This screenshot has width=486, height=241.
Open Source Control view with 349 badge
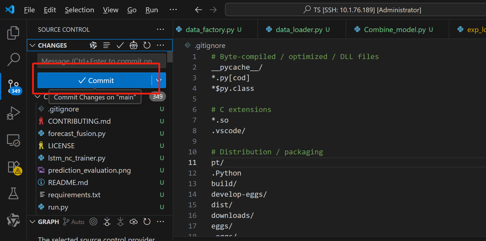click(x=14, y=86)
